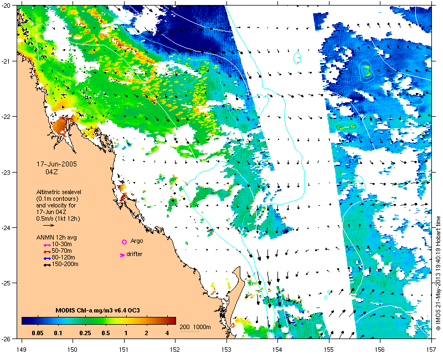Click the '0.5' colorbar tick label
443x354 pixels.
tap(106, 333)
